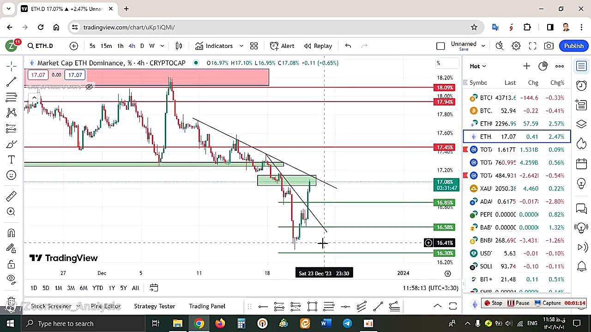
Task: Open the Stock Screener tab
Action: [50, 306]
